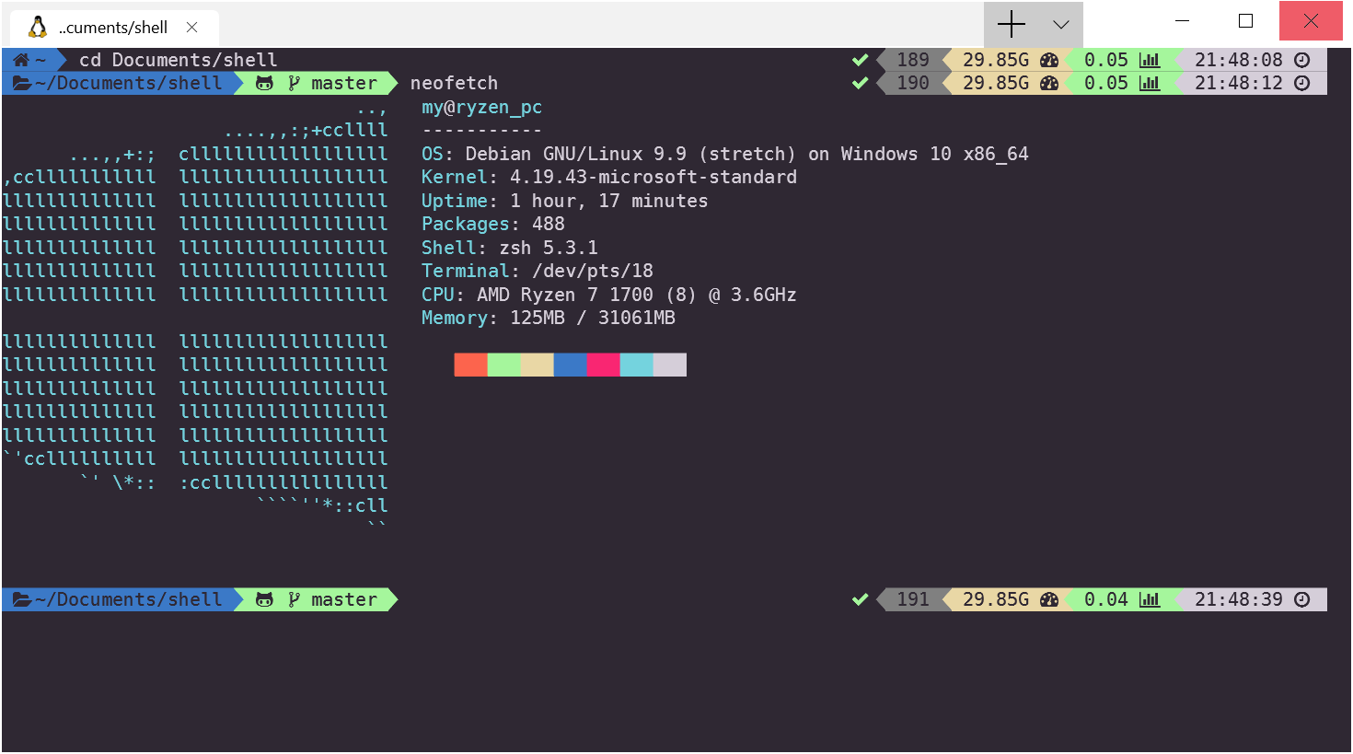Close the ..cuments/shell tab

click(x=192, y=28)
